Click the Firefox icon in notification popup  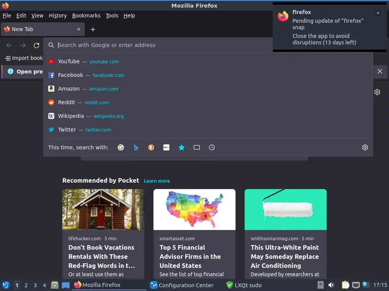[x=283, y=17]
